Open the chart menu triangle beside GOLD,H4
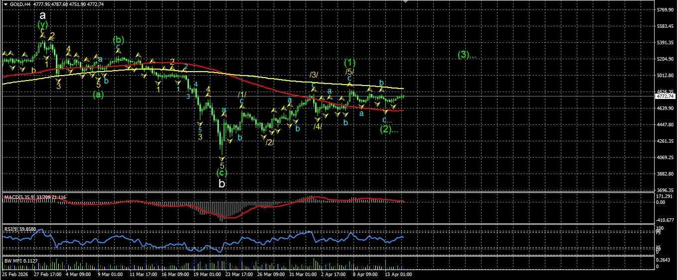The height and width of the screenshot is (280, 678). pos(5,4)
